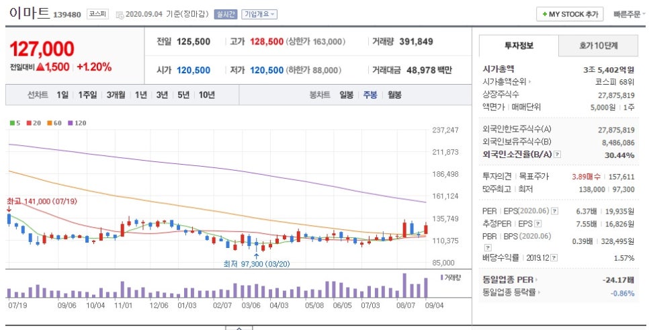Screen dimensions: 649x330
Task: Open the 시가총액순위 link
Action: [507, 82]
